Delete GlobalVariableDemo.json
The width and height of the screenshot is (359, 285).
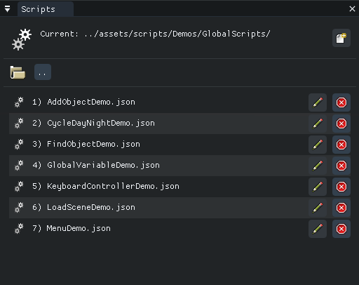pos(341,166)
